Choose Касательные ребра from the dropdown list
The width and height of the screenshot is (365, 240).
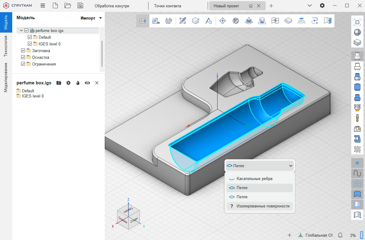pyautogui.click(x=254, y=179)
